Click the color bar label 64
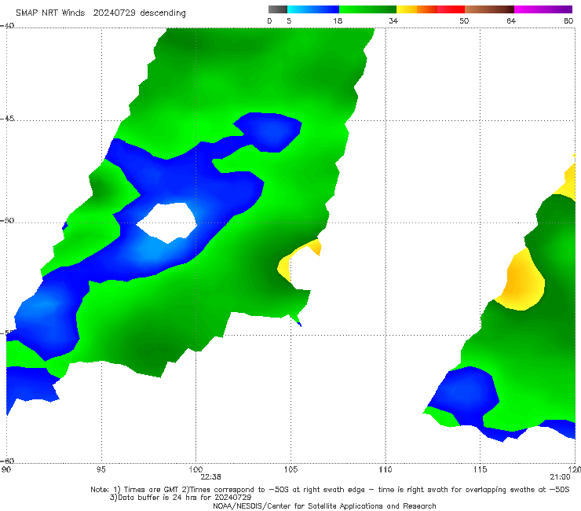 tap(511, 20)
